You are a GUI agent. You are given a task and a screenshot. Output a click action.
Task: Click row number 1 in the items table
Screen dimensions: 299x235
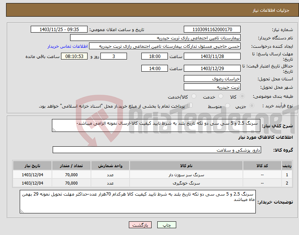pos(287,175)
